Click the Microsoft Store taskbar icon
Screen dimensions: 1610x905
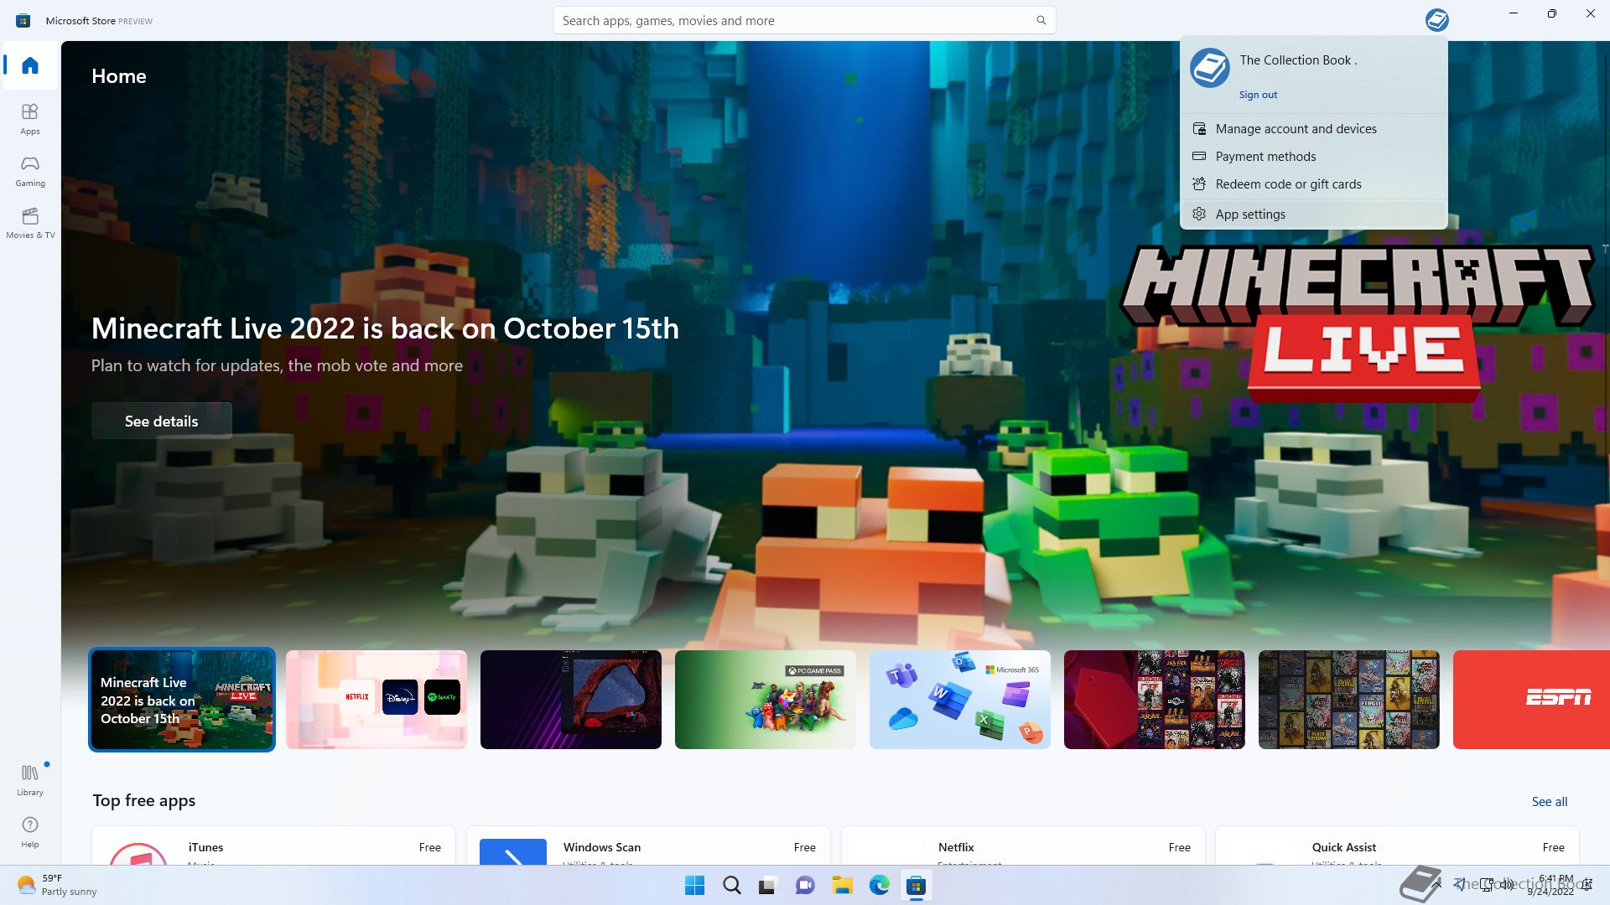point(916,886)
